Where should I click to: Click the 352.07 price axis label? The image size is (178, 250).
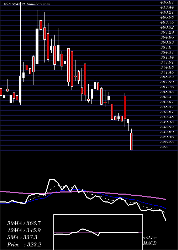click(167, 102)
